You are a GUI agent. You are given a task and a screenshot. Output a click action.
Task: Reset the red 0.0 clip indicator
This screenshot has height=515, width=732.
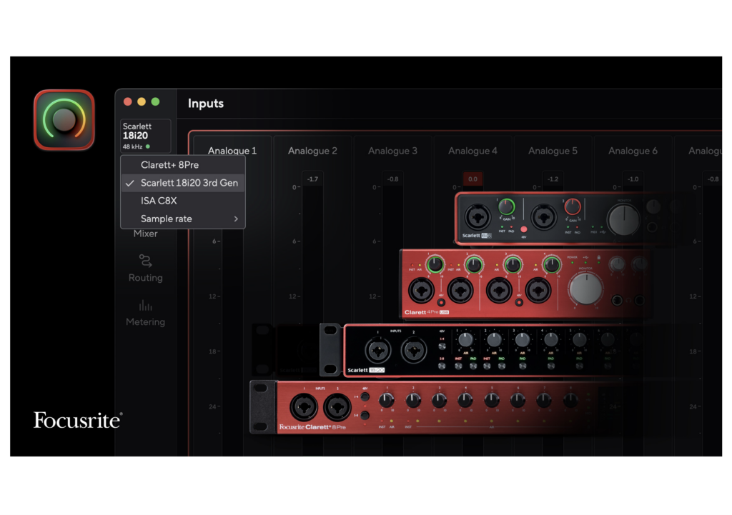coord(473,179)
